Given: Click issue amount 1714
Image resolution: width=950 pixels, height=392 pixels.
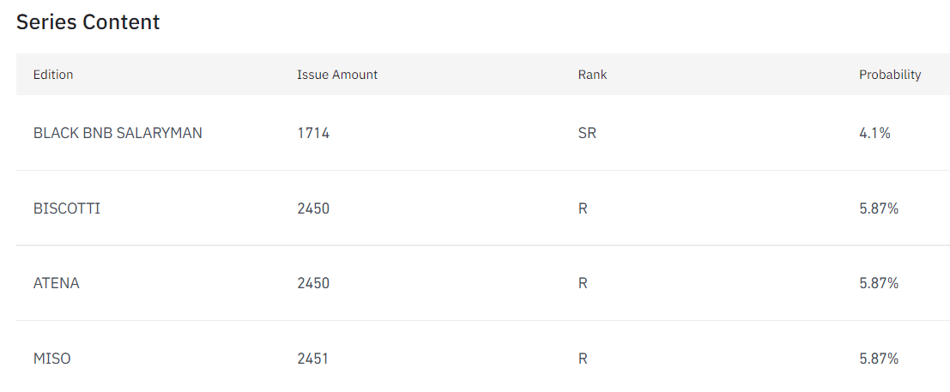Looking at the screenshot, I should [312, 133].
